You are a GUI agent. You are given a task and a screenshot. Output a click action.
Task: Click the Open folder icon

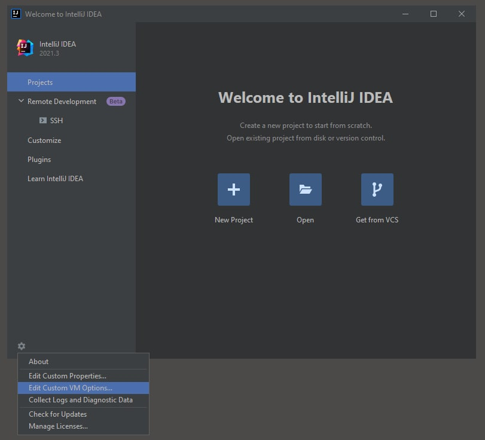[x=305, y=190]
